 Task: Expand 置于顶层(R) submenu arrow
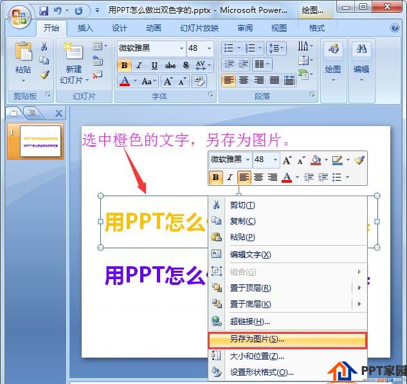tap(359, 288)
